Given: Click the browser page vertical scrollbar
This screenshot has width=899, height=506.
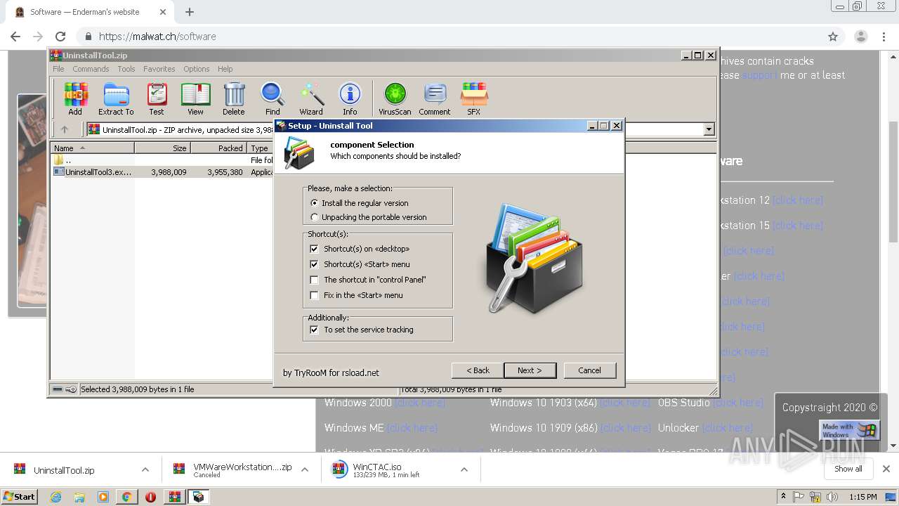Looking at the screenshot, I should point(893,183).
